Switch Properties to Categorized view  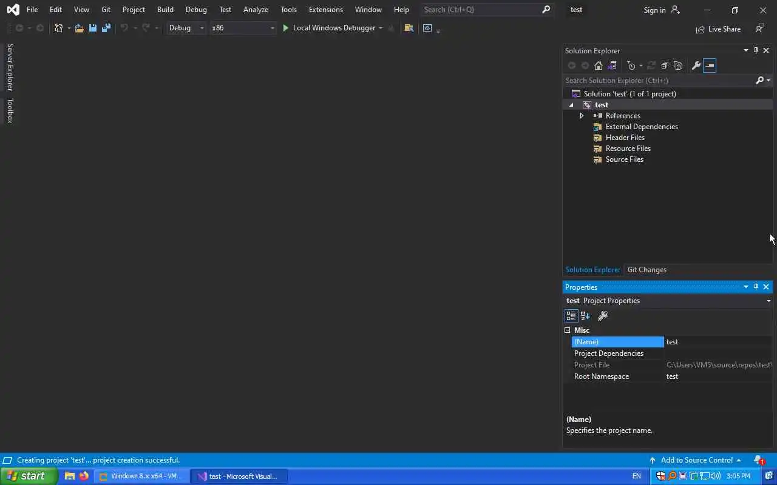pyautogui.click(x=571, y=316)
